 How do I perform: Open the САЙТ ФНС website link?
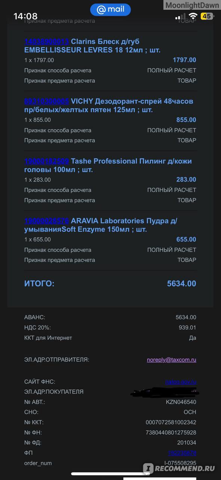point(181,382)
